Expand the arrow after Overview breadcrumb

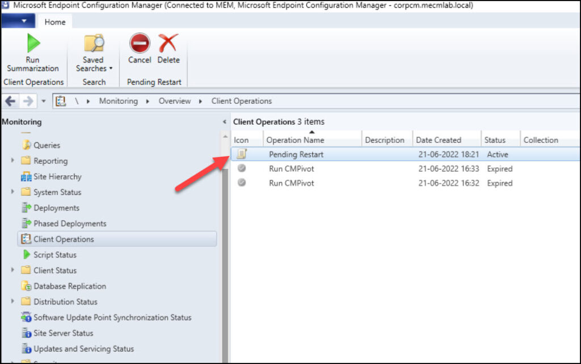click(200, 101)
